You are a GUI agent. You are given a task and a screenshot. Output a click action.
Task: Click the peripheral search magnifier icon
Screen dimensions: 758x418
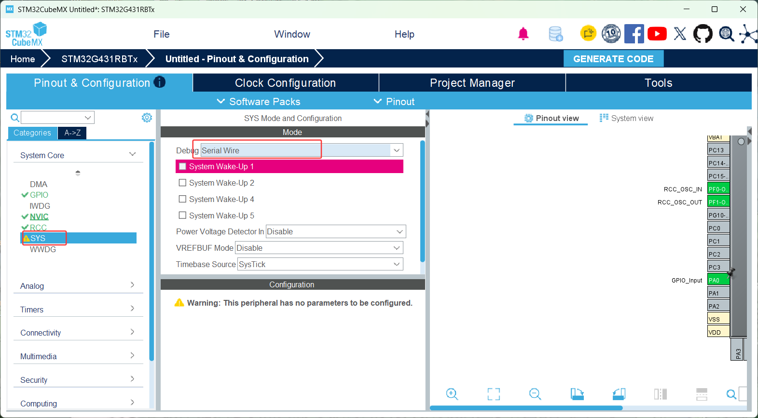(x=15, y=118)
